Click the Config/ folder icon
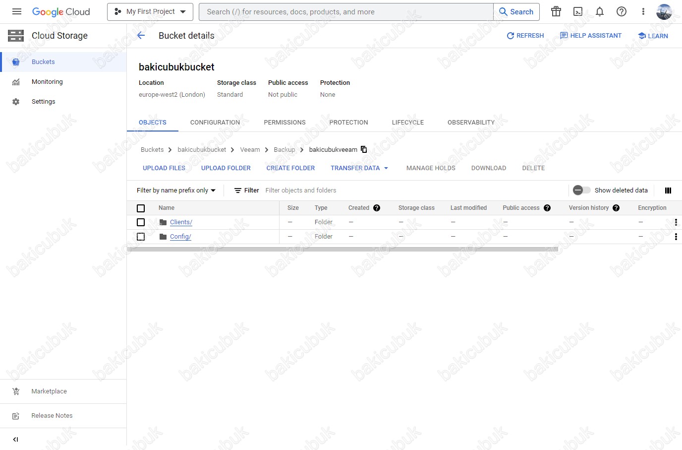Image resolution: width=682 pixels, height=450 pixels. pos(163,237)
